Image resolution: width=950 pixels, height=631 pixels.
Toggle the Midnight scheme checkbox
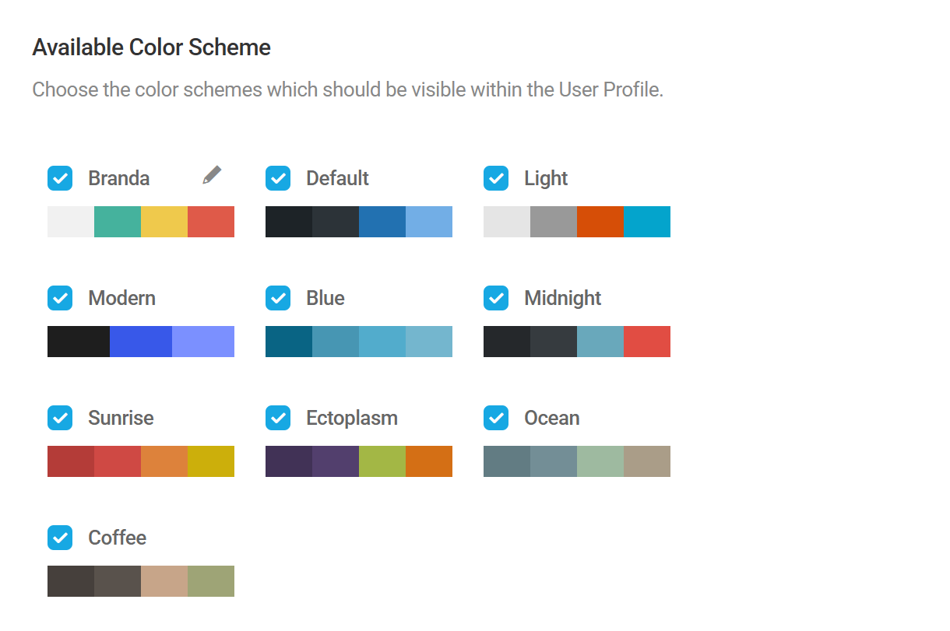(x=495, y=298)
